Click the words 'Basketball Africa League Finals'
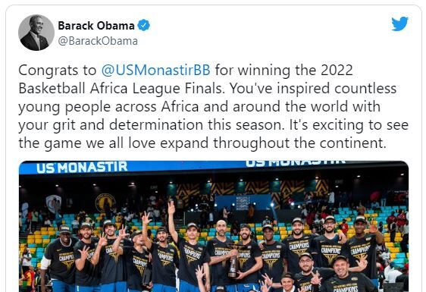The width and height of the screenshot is (426, 292). [x=122, y=89]
